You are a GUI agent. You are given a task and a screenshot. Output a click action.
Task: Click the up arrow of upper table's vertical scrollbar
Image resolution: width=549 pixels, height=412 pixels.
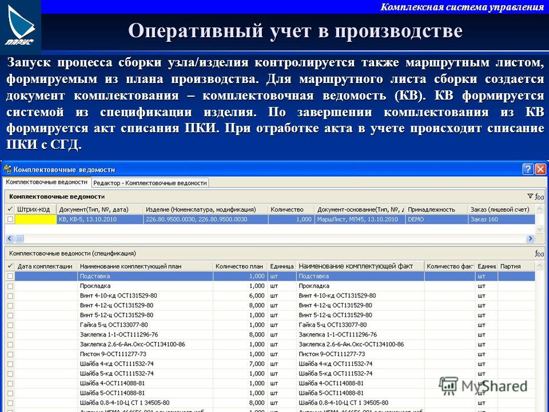tap(539, 209)
